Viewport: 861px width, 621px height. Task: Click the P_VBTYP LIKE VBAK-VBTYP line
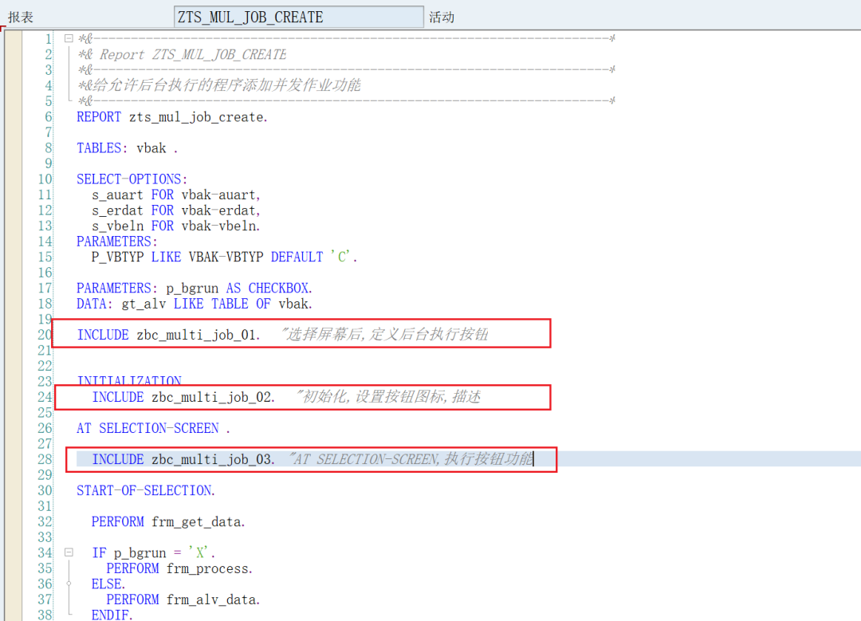point(224,257)
